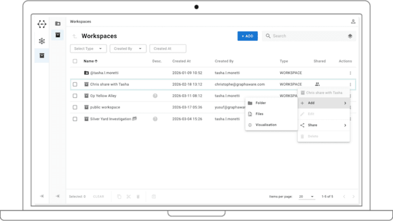Select the public workspace checkbox

click(75, 107)
